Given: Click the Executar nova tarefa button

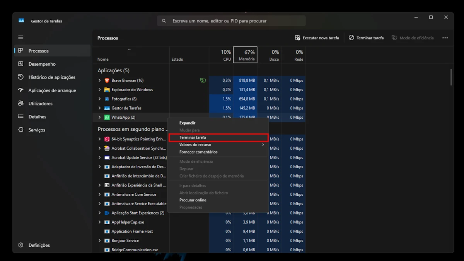Looking at the screenshot, I should pos(317,38).
